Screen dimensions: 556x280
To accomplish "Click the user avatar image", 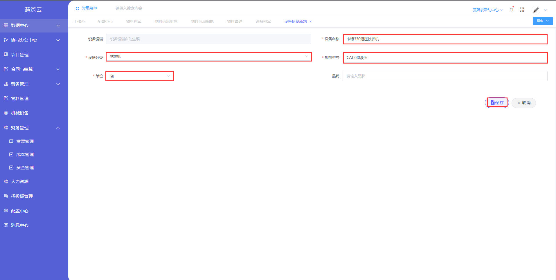I will coord(536,10).
